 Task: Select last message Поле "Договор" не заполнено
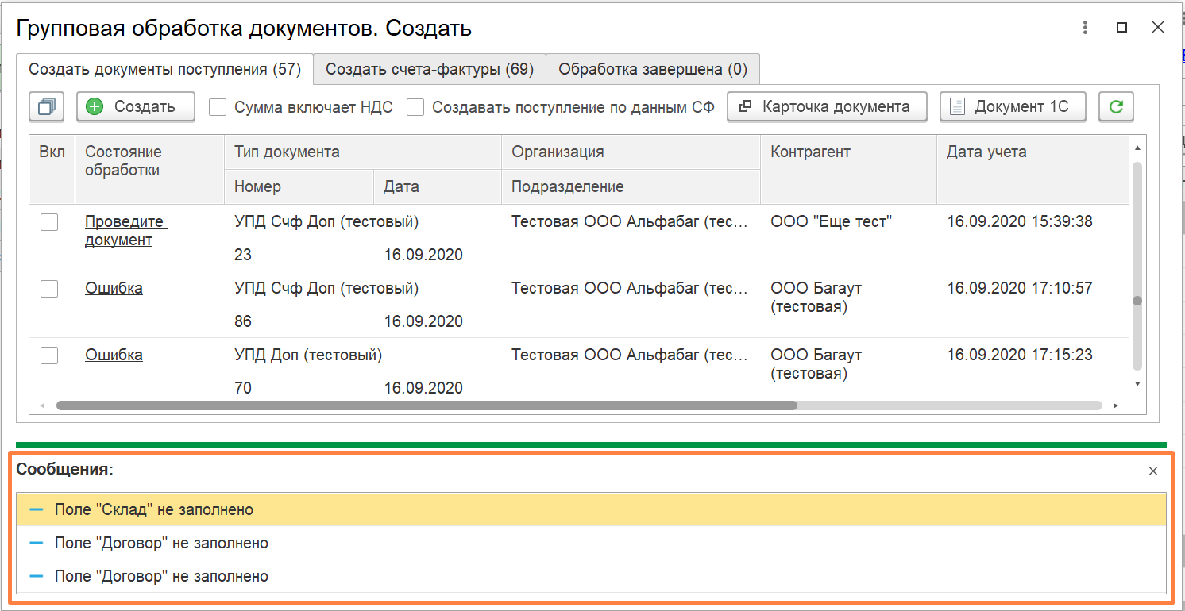click(x=591, y=576)
